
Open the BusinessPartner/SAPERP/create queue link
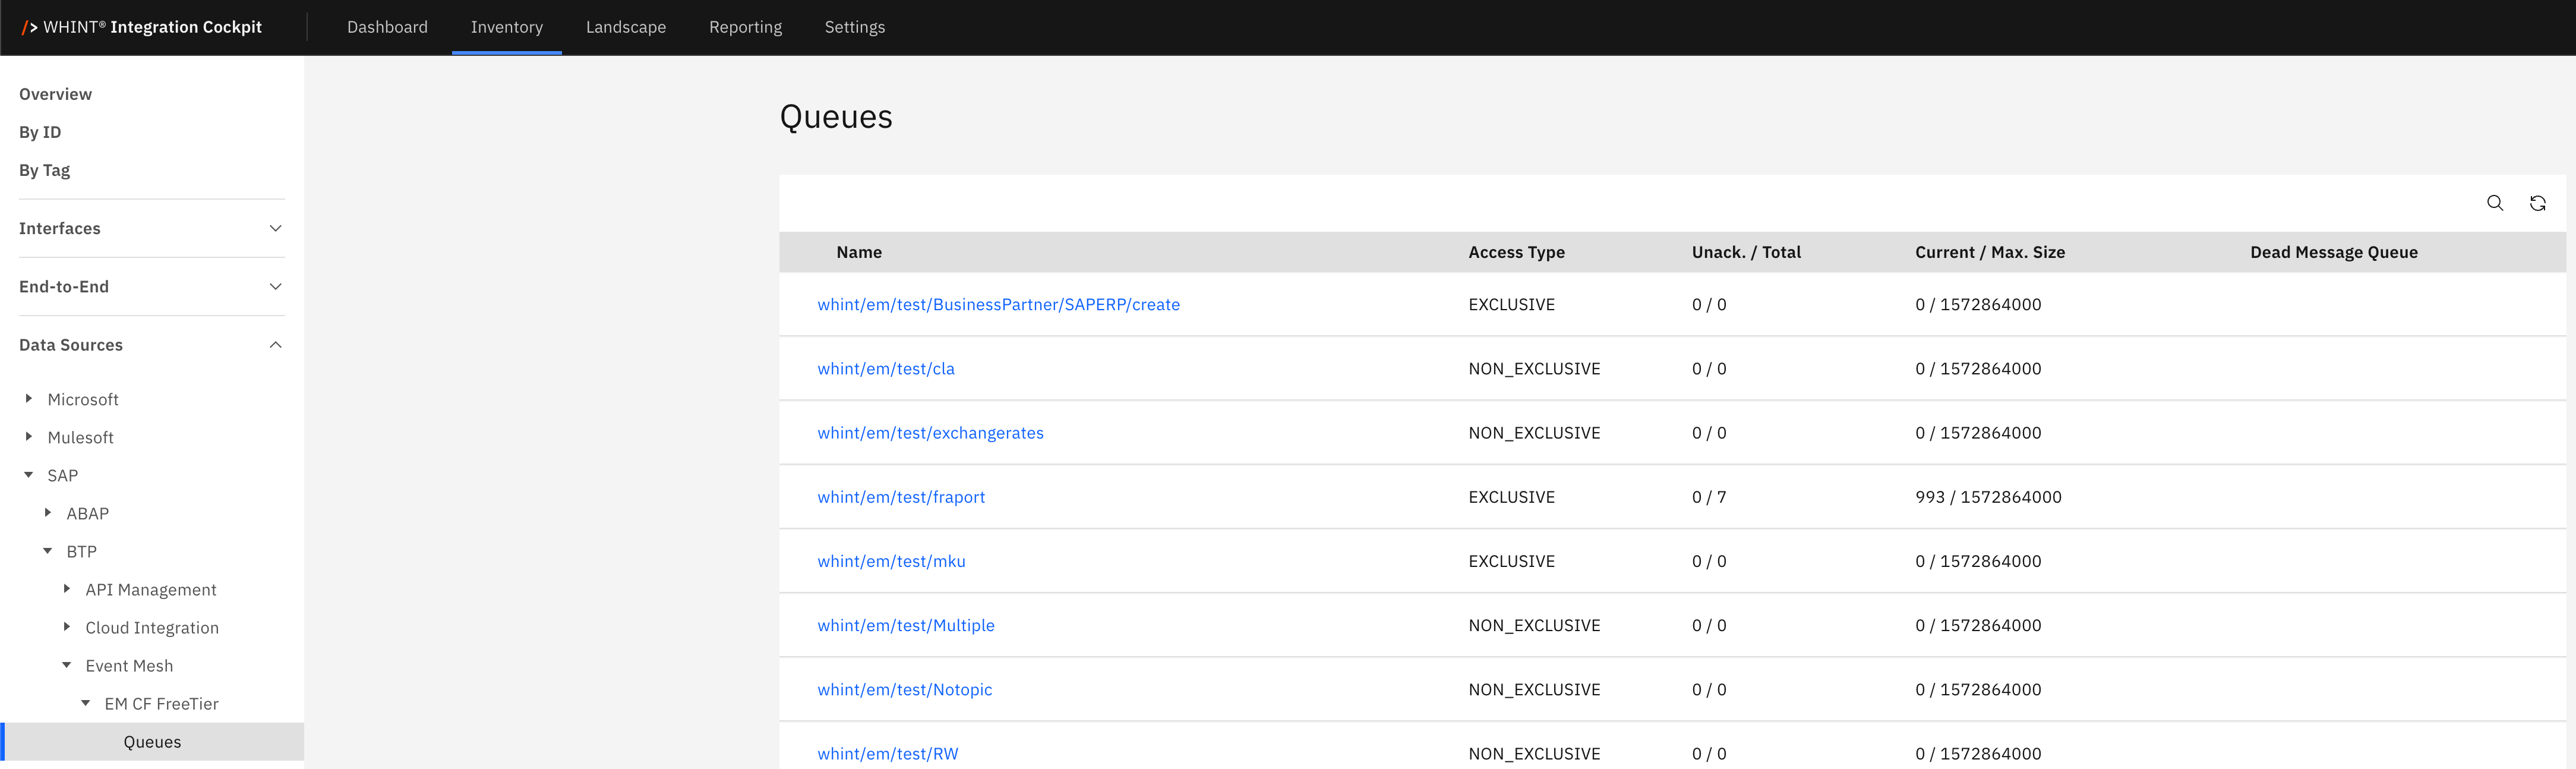click(x=998, y=305)
